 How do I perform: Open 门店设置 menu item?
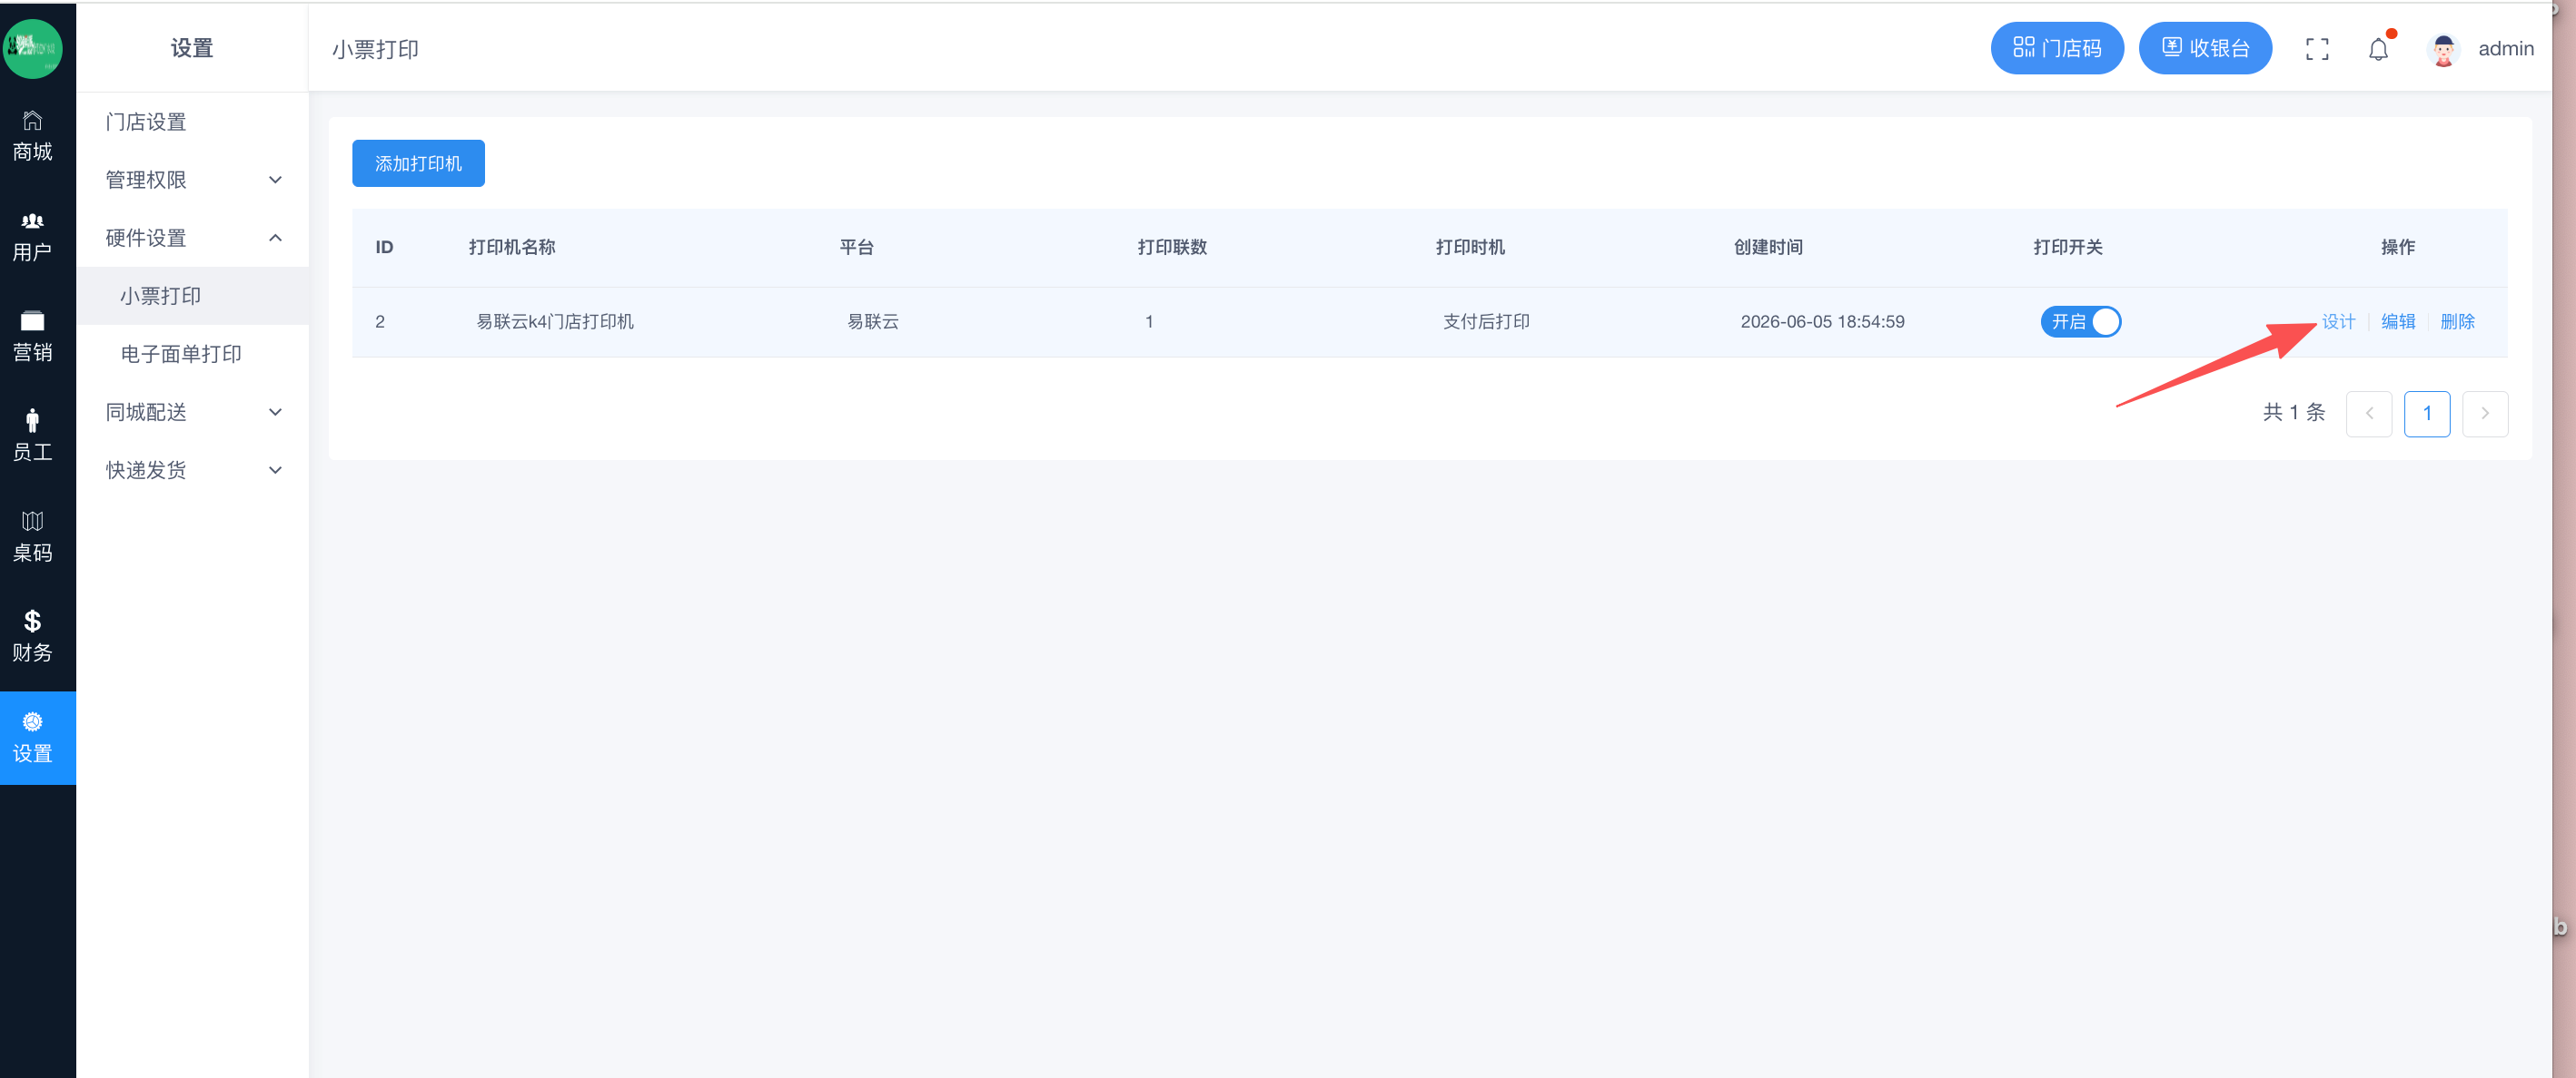point(192,122)
